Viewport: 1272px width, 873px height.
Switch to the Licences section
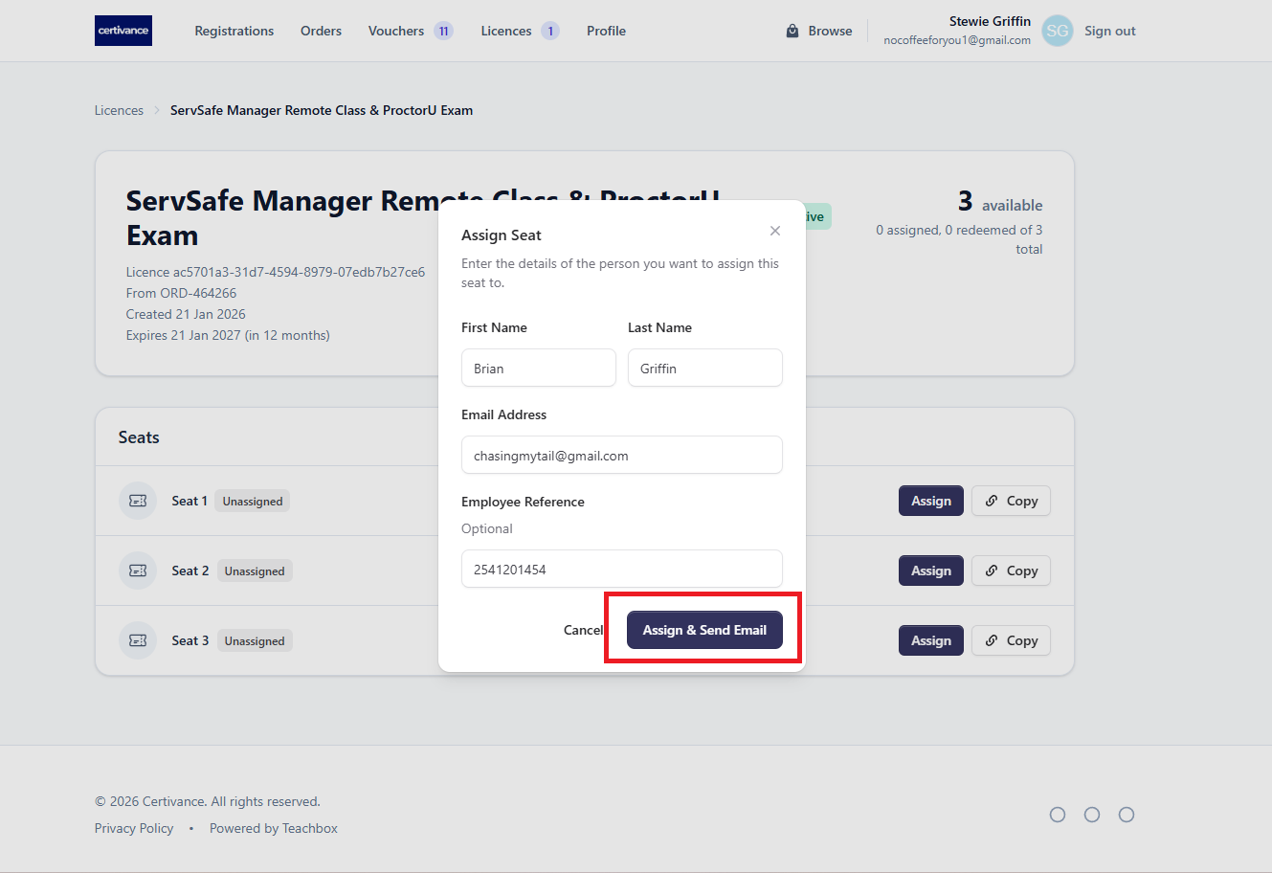click(506, 31)
